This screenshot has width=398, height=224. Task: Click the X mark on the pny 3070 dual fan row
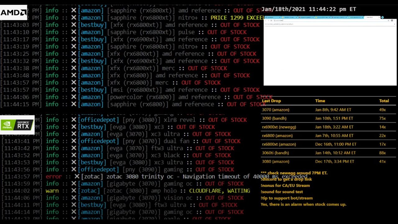pyautogui.click(x=74, y=141)
